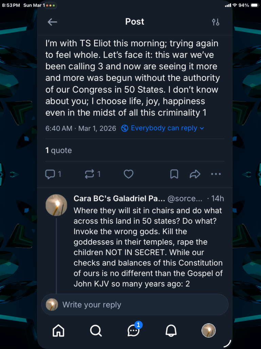Share the post via arrow icon

click(x=195, y=174)
